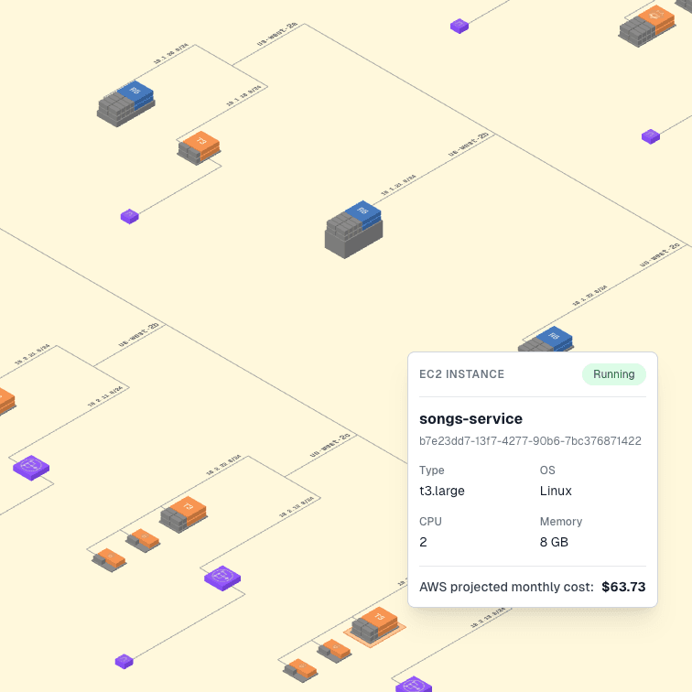
Task: Click the green Running status badge
Action: click(x=614, y=374)
